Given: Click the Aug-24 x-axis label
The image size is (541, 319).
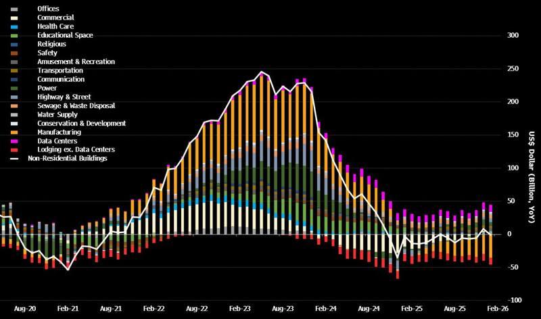Looking at the screenshot, I should (x=369, y=309).
